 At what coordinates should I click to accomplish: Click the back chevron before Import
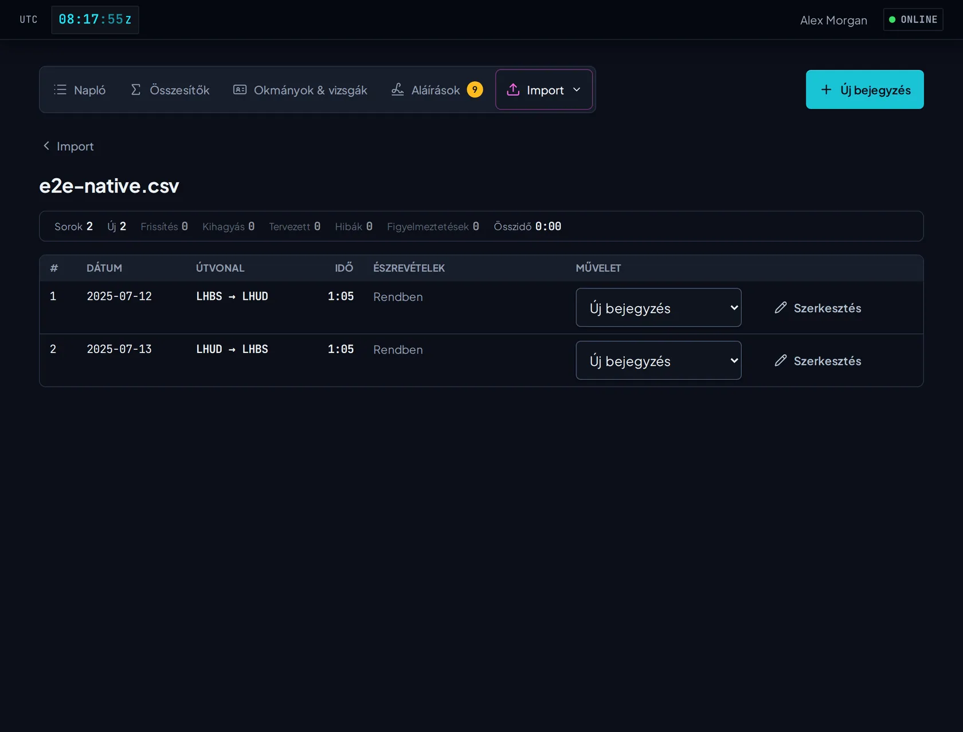(x=46, y=146)
